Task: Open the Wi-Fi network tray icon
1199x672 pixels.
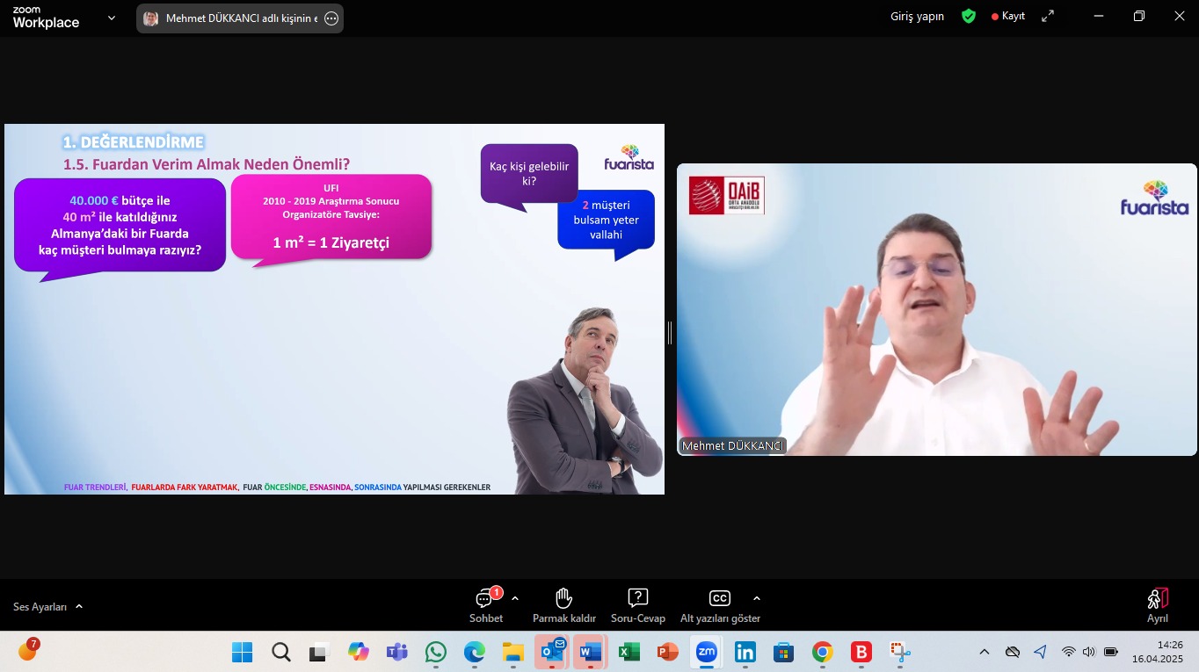Action: [x=1069, y=652]
